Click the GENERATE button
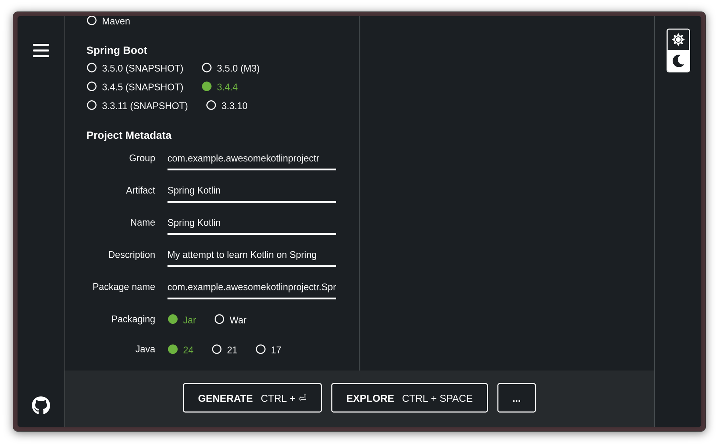This screenshot has height=446, width=719. (x=252, y=398)
